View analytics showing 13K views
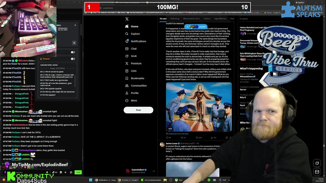The width and height of the screenshot is (326, 183). [213, 138]
